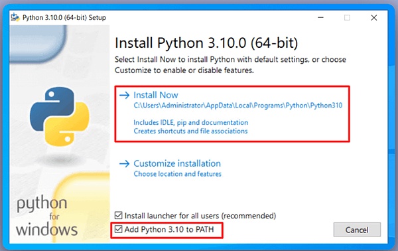Click the Install Now arrow icon

coord(125,95)
